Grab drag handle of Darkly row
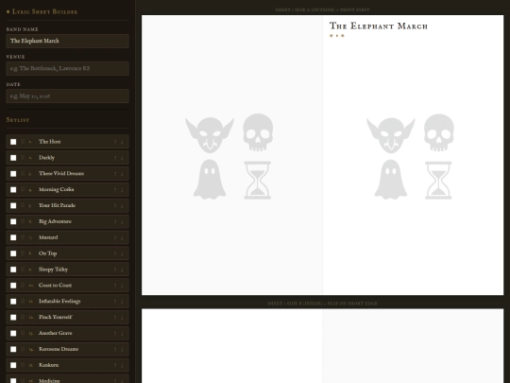Viewport: 510px width, 383px height. click(23, 158)
